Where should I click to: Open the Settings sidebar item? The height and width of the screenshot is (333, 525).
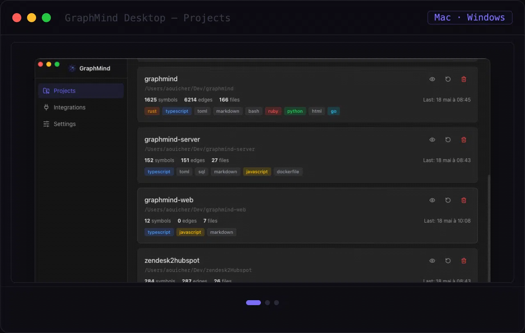pos(81,124)
